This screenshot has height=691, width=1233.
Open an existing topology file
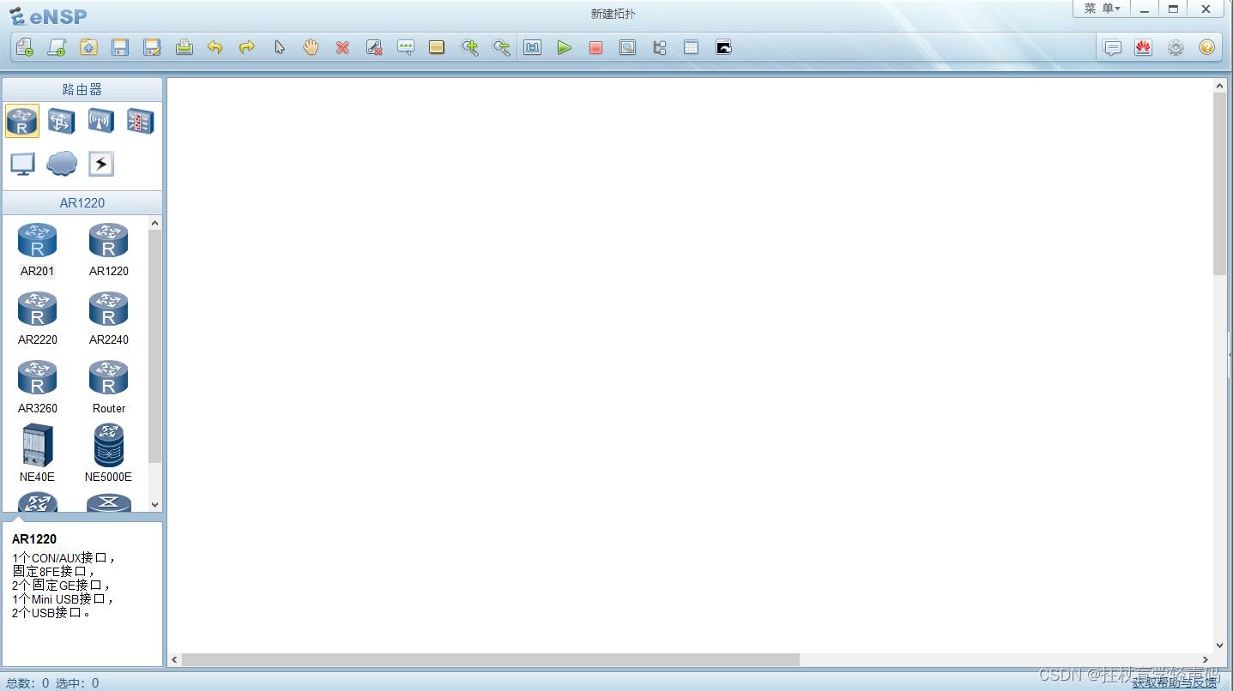pos(88,47)
